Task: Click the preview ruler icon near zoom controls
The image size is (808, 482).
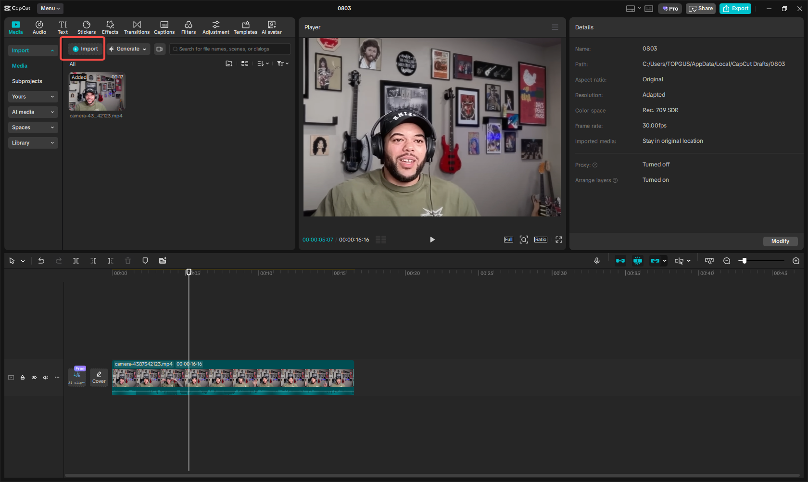Action: [x=709, y=260]
